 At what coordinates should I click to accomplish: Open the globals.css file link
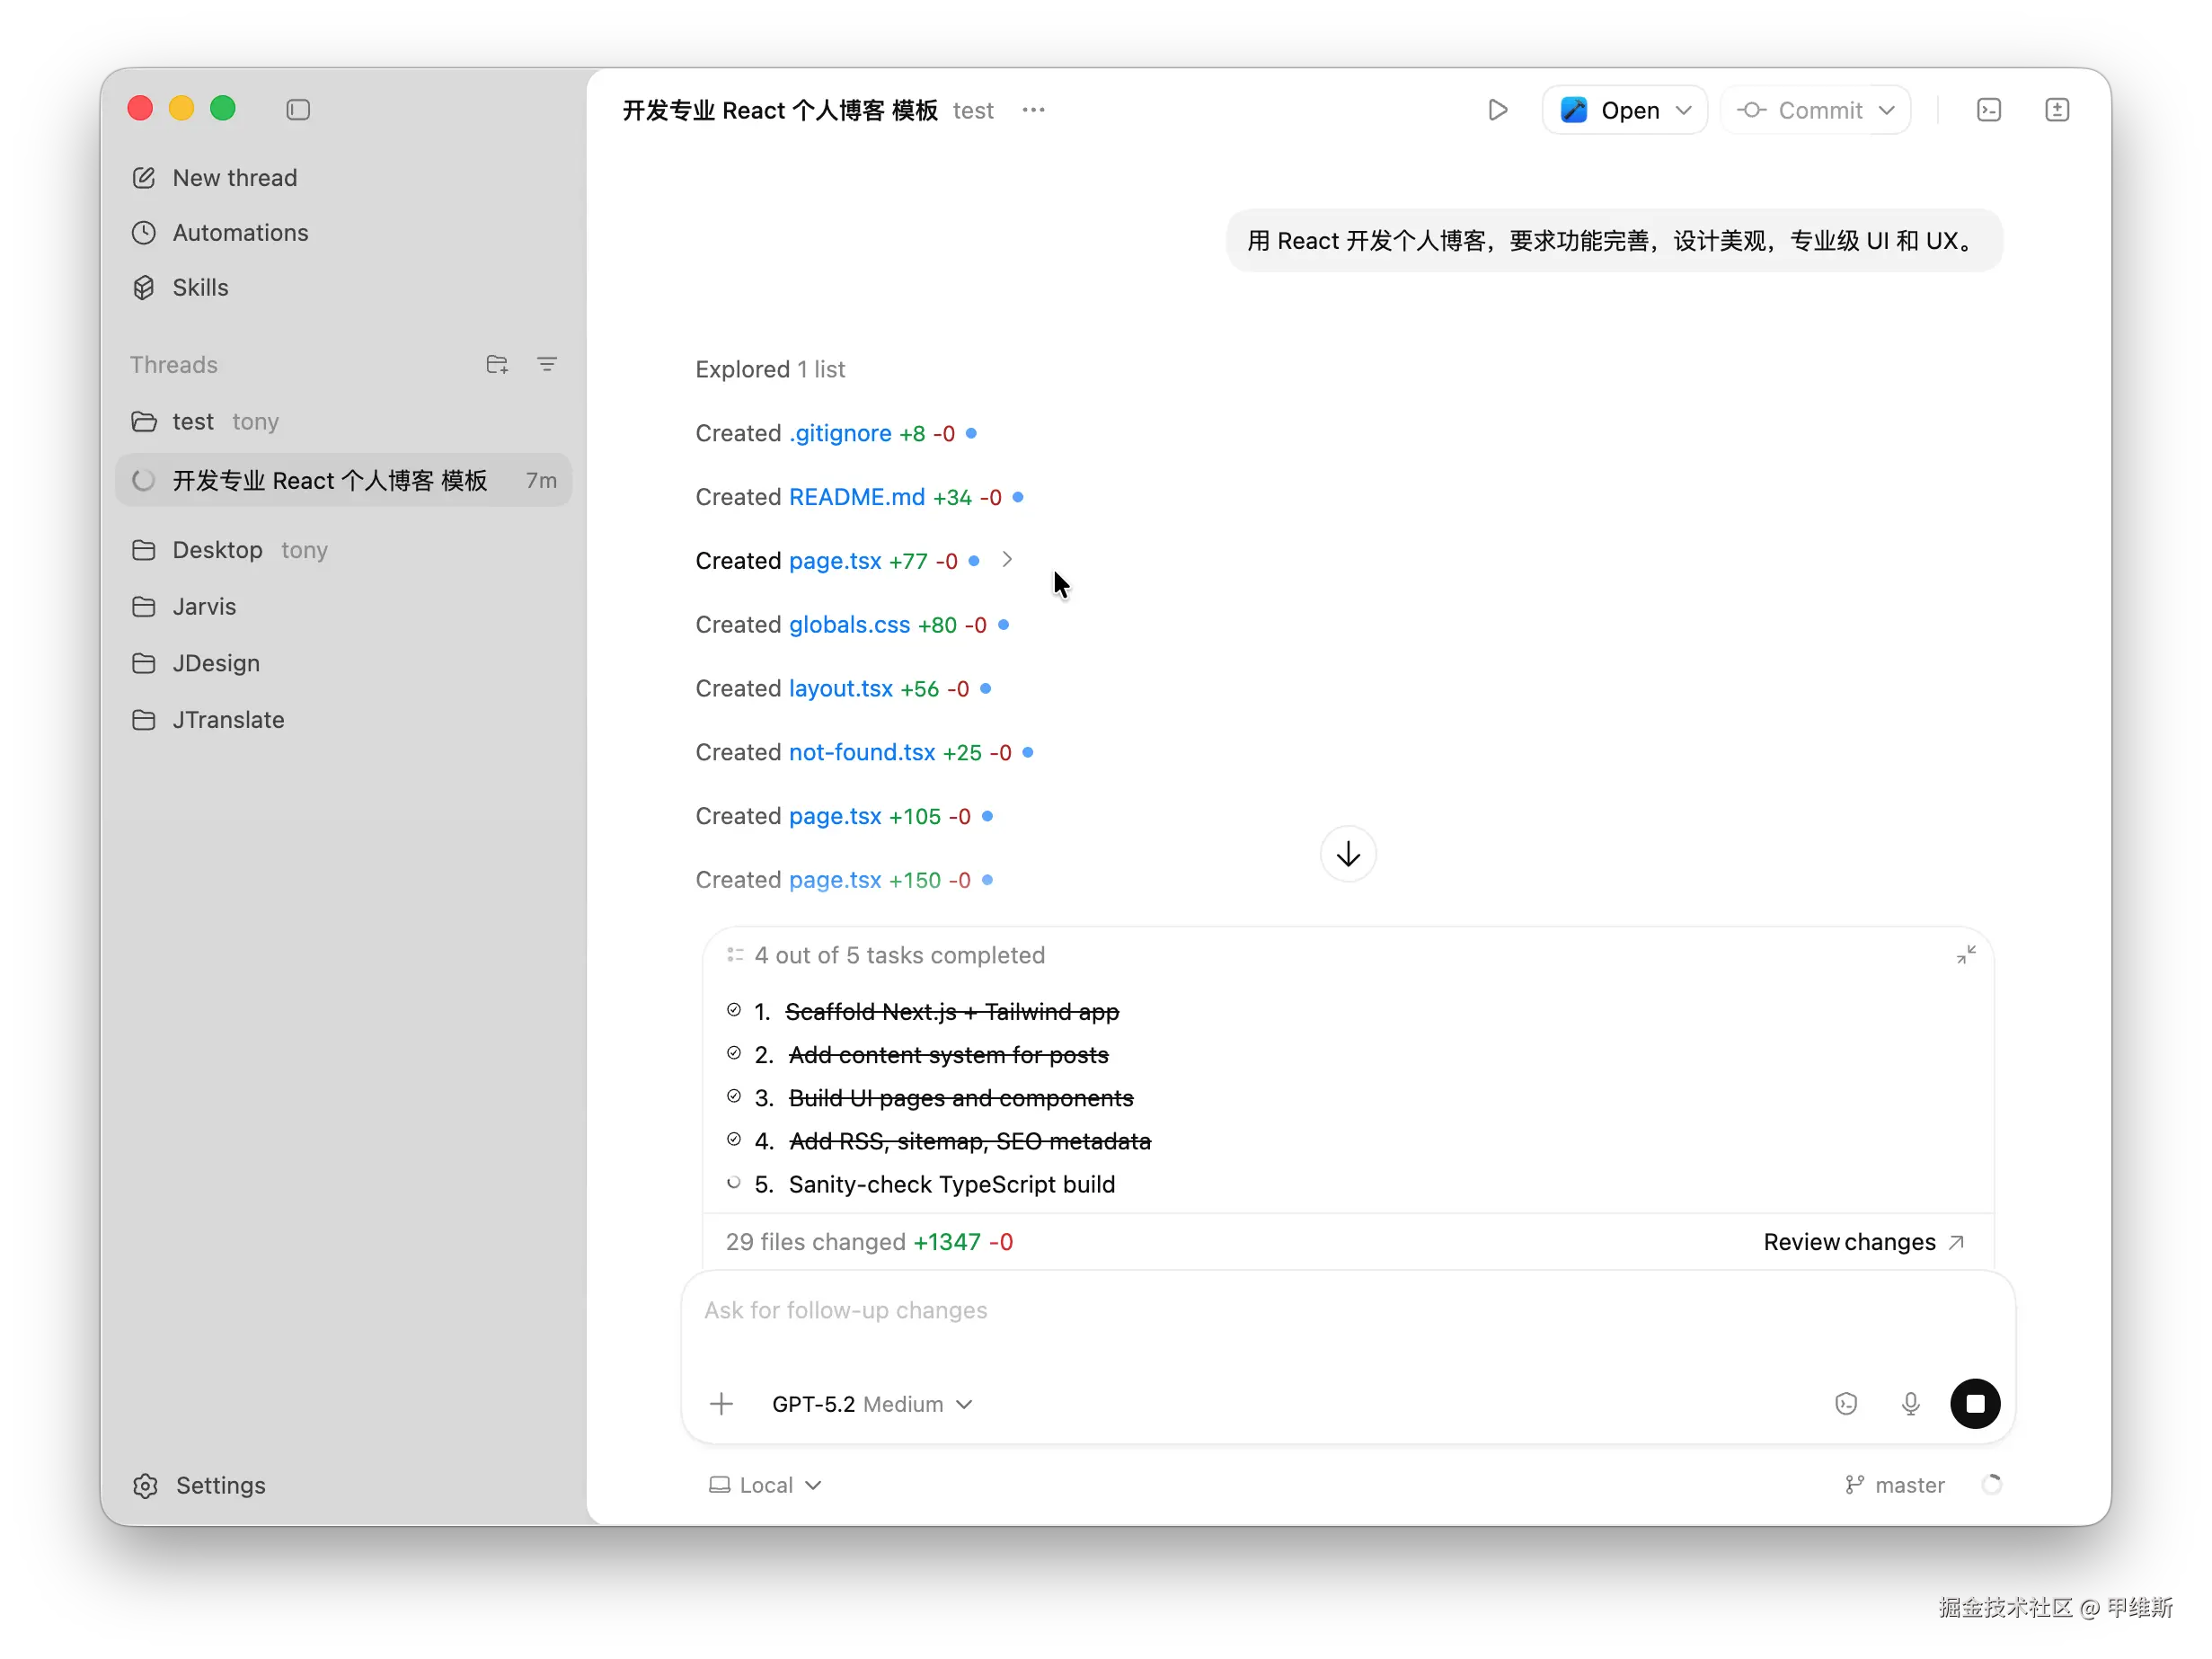[x=849, y=625]
